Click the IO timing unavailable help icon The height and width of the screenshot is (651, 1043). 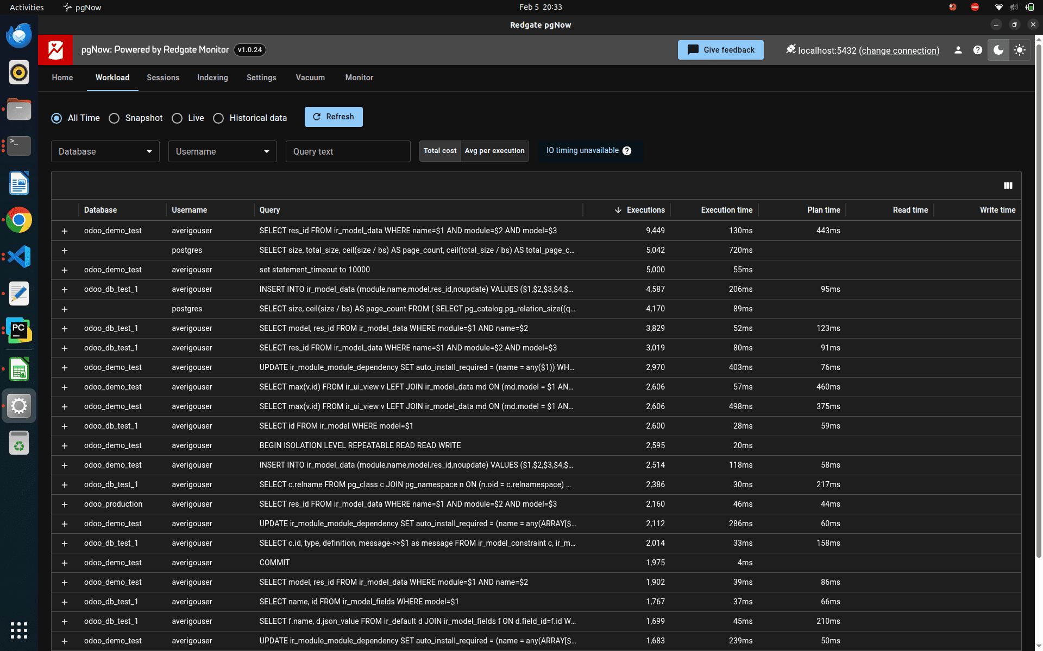(x=627, y=151)
